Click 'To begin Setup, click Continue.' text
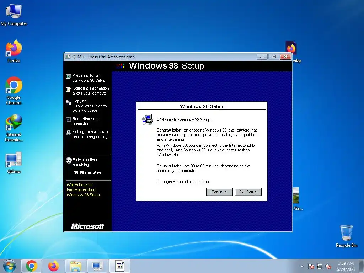The height and width of the screenshot is (273, 364). pyautogui.click(x=183, y=182)
